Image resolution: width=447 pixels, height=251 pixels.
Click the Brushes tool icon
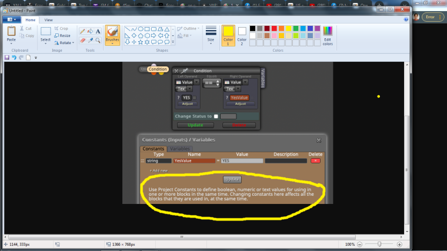tap(112, 31)
